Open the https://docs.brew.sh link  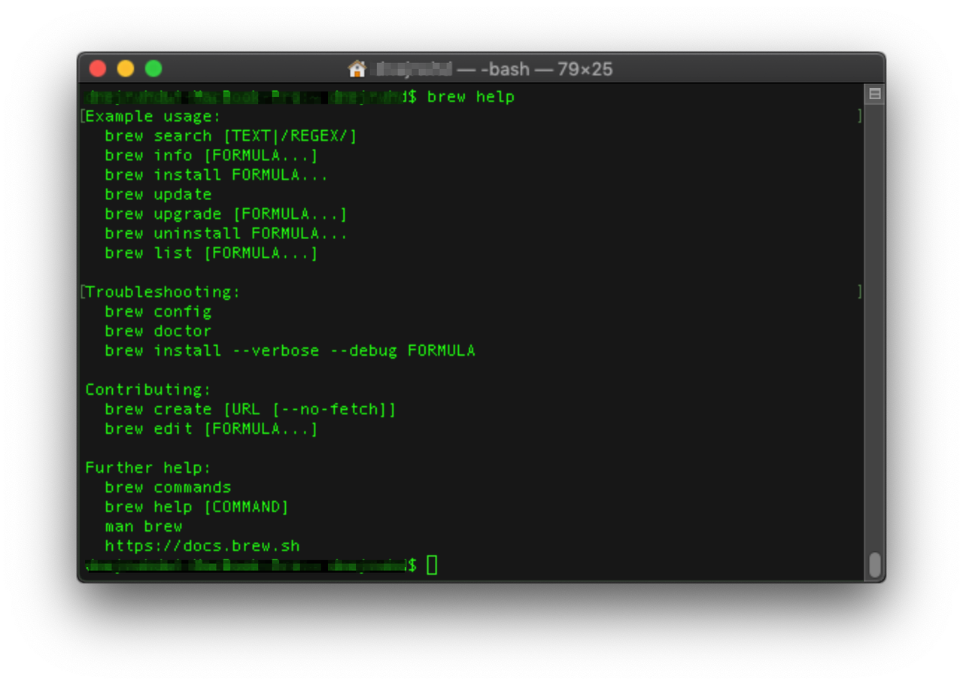coord(202,546)
